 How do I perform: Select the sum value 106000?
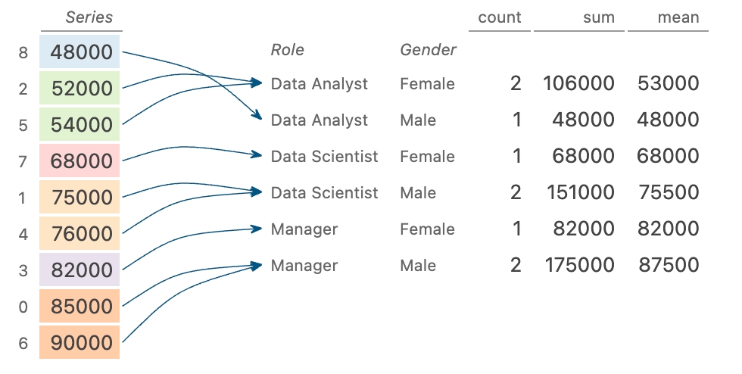click(578, 83)
